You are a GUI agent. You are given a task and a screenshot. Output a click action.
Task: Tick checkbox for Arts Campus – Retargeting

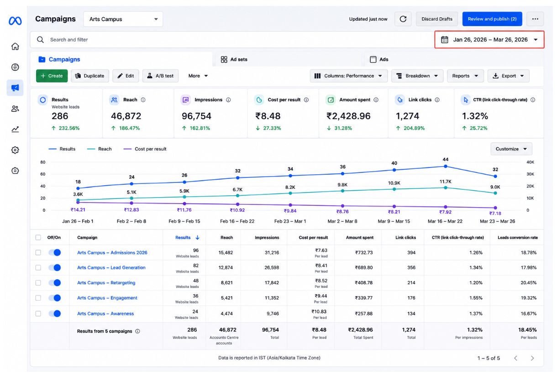point(38,283)
